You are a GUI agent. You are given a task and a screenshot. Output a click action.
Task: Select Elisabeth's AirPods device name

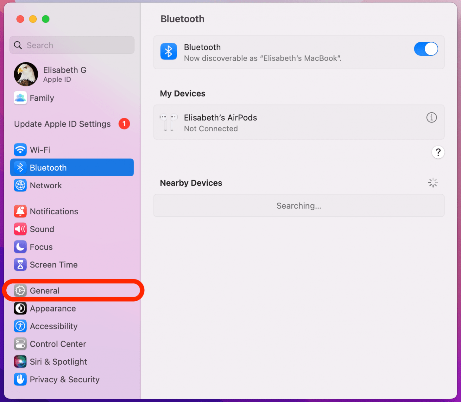[220, 117]
